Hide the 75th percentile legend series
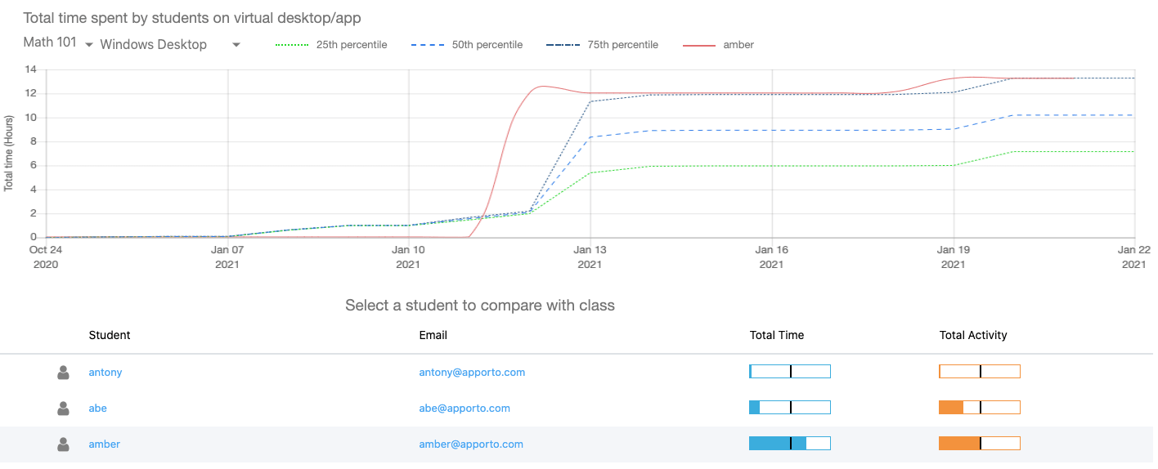Screen dimensions: 1158x469 (x=603, y=45)
